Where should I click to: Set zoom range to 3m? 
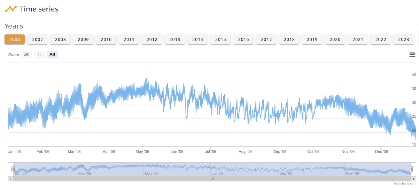pyautogui.click(x=26, y=55)
